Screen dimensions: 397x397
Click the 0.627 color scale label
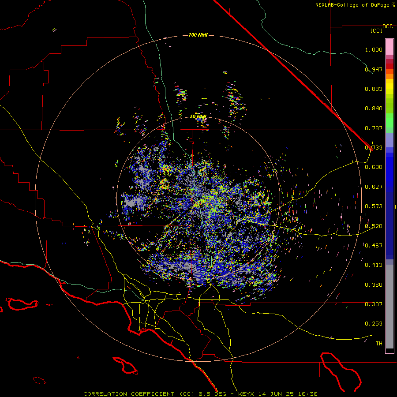click(x=374, y=187)
